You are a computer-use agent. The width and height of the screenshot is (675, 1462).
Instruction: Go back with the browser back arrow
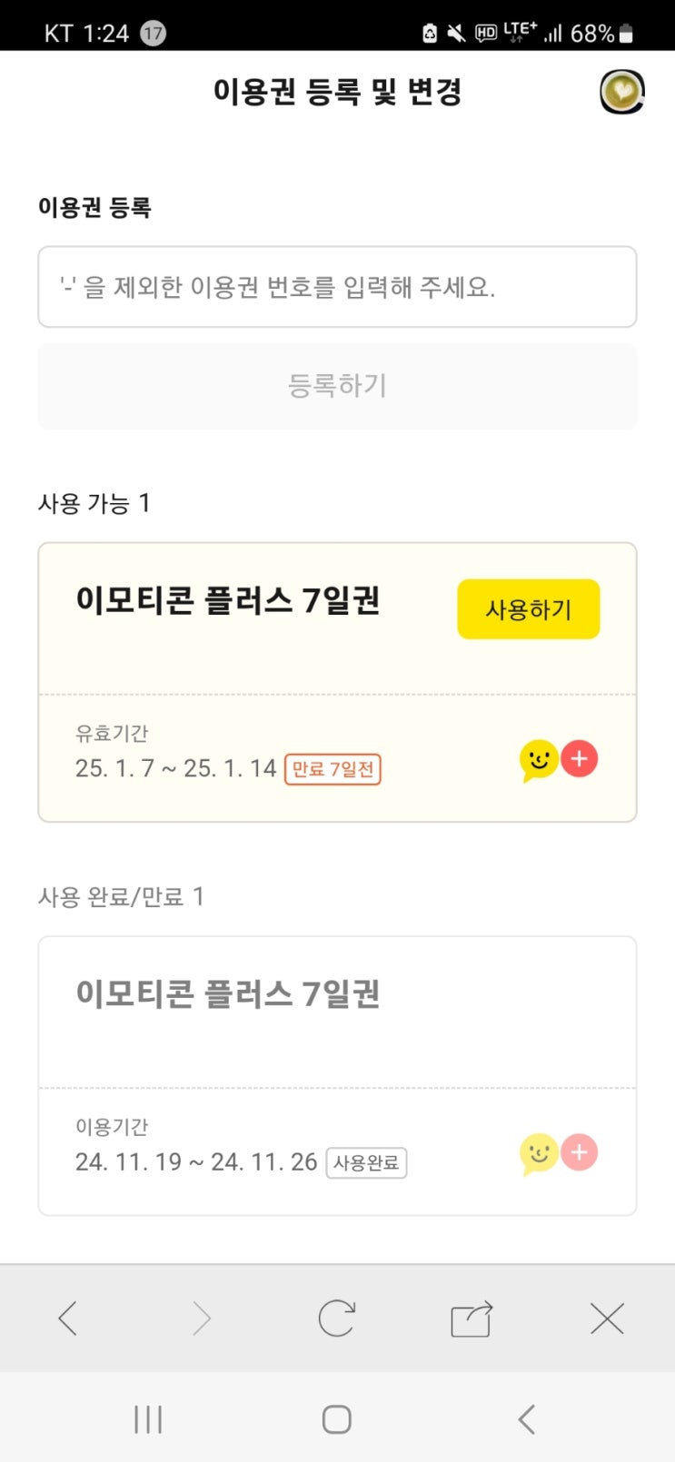[x=68, y=1319]
